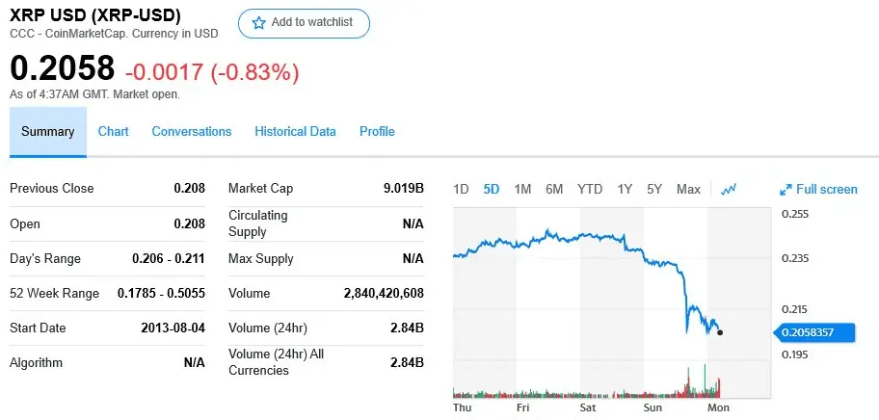This screenshot has height=420, width=879.
Task: Switch chart range to 1M
Action: click(522, 189)
